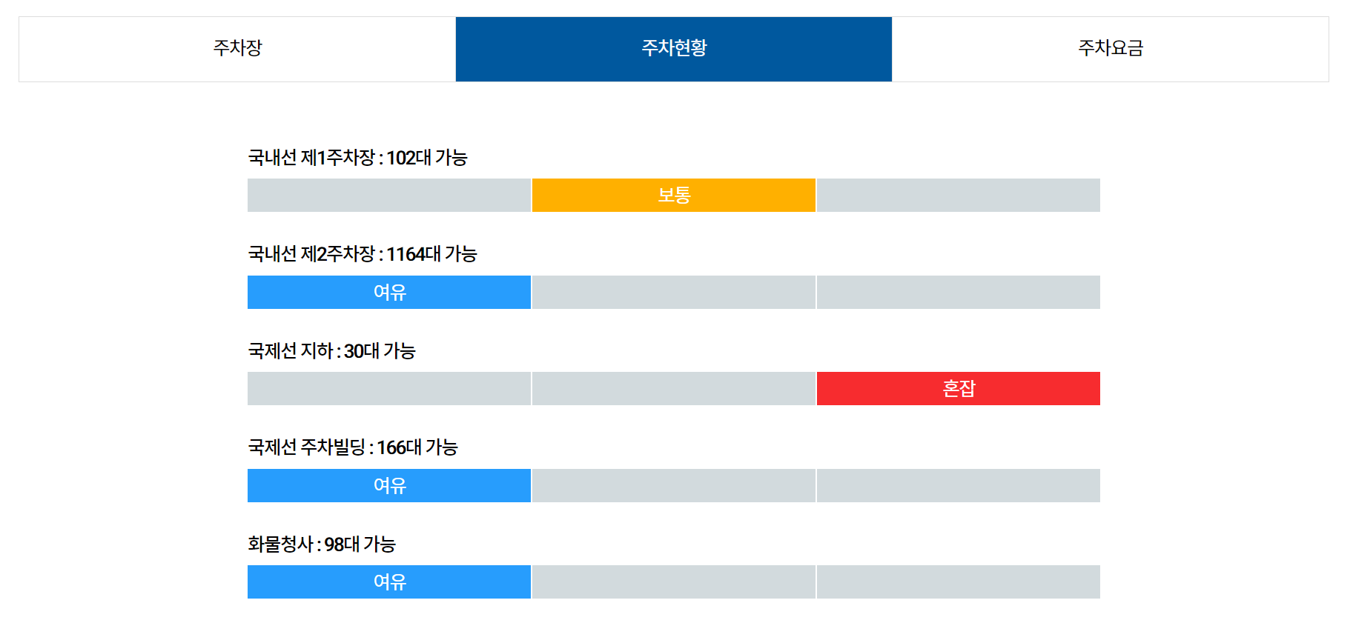Select the 국내선 제1주차장 label text
Screen dimensions: 1353x623
click(x=311, y=156)
